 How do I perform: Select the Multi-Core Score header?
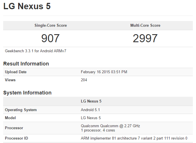pos(145,26)
